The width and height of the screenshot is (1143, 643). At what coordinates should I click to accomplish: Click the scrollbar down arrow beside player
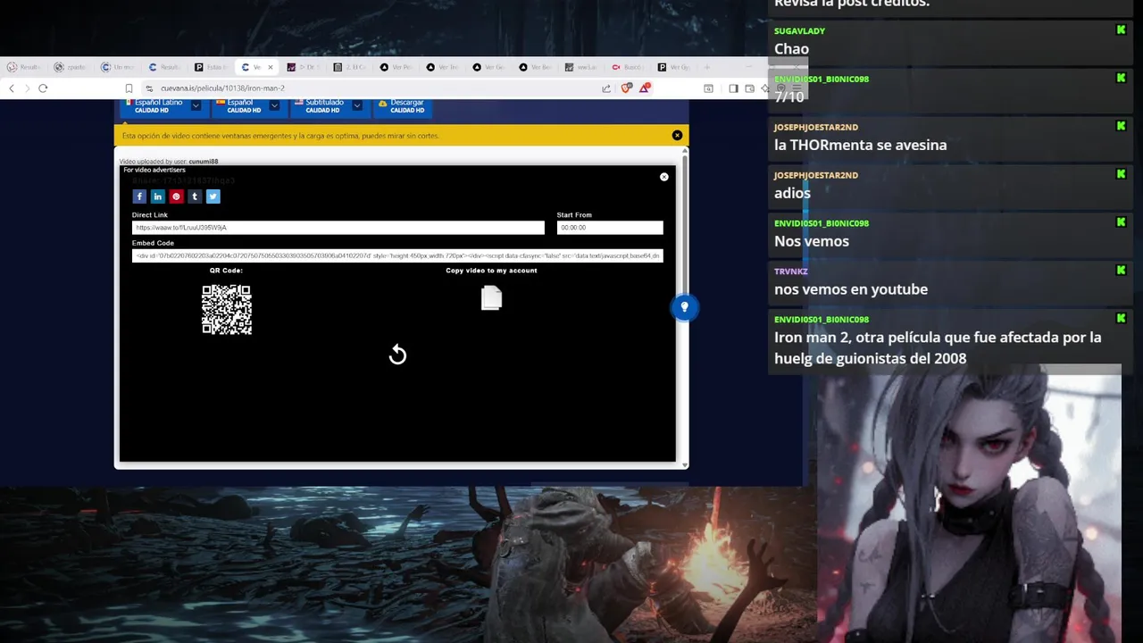(x=685, y=464)
